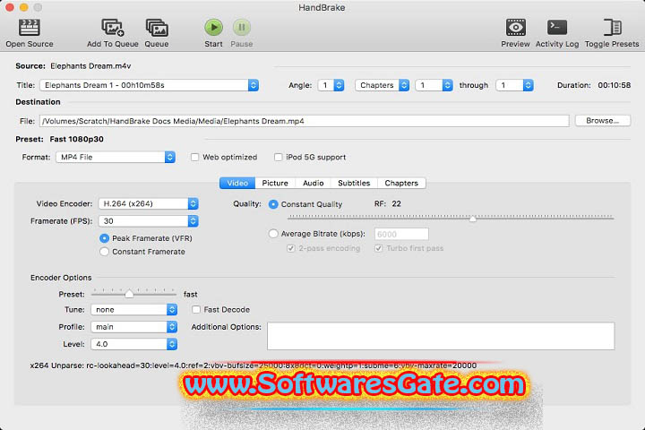Open the Profile dropdown set to main
The width and height of the screenshot is (645, 430).
(133, 327)
